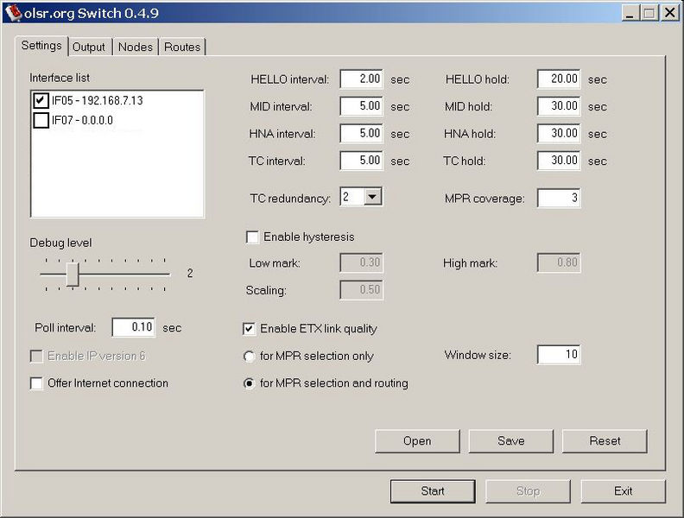
Task: Click the TC hold input field
Action: [x=559, y=161]
